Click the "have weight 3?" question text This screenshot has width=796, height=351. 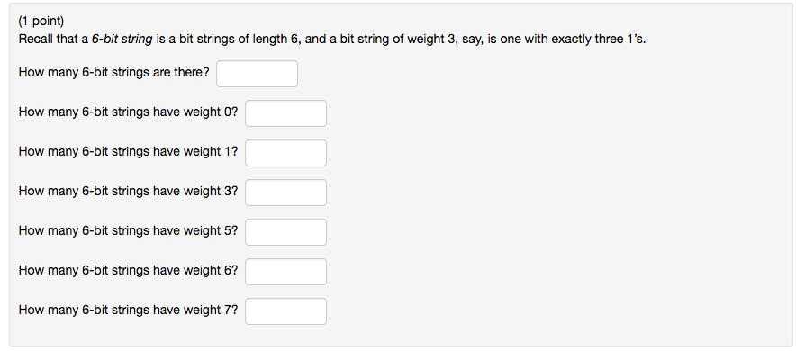tap(195, 191)
